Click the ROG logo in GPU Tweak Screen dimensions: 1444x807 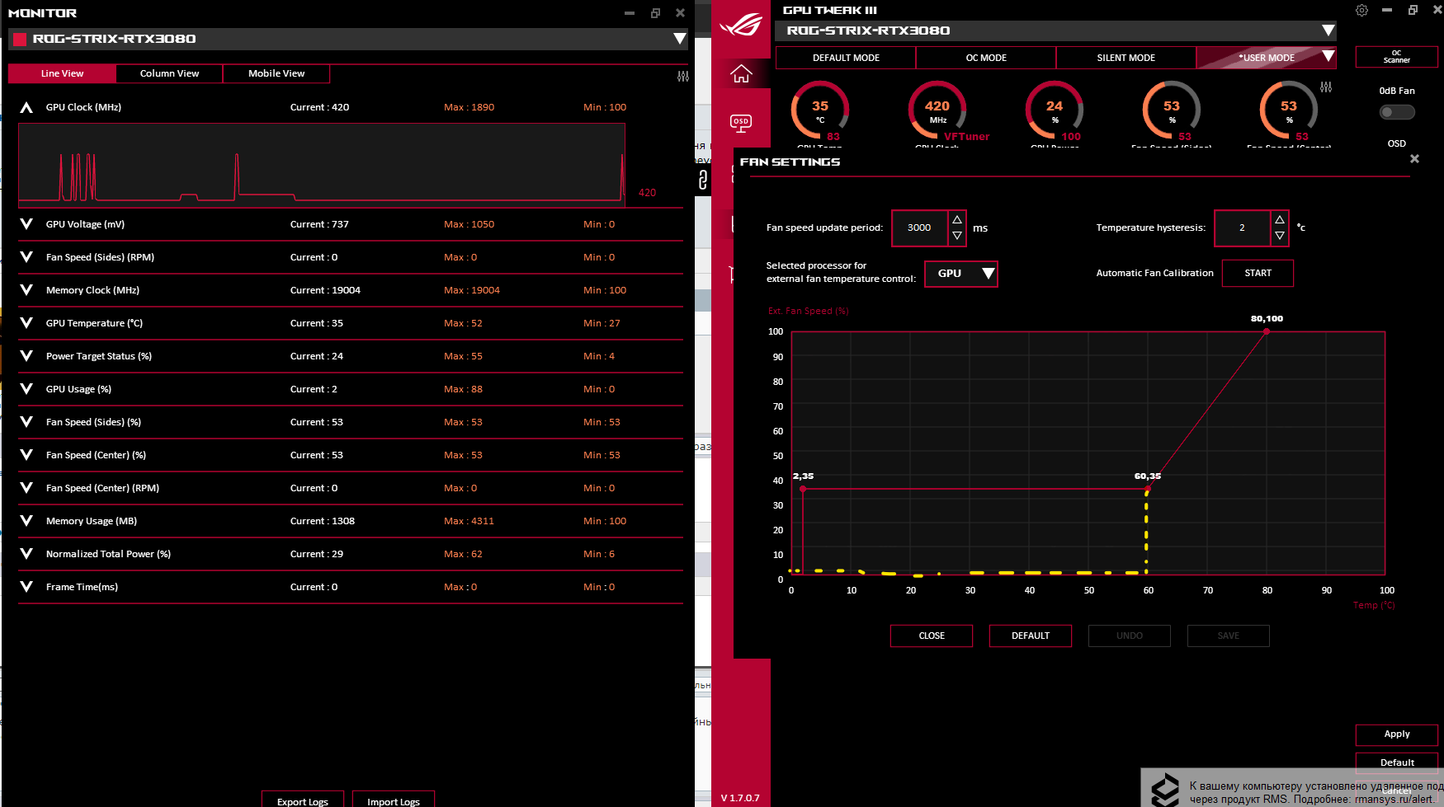pyautogui.click(x=741, y=26)
